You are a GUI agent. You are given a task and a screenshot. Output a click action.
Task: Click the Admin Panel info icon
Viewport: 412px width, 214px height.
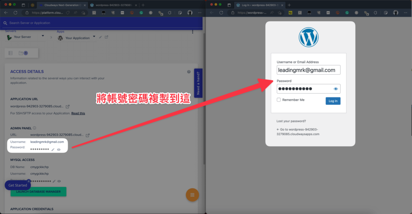tap(35, 128)
